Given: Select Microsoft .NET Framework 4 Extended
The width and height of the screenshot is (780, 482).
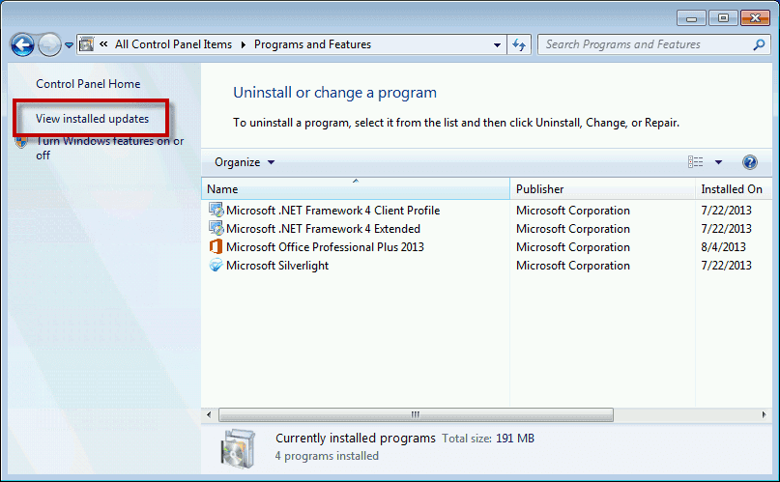Looking at the screenshot, I should (323, 229).
